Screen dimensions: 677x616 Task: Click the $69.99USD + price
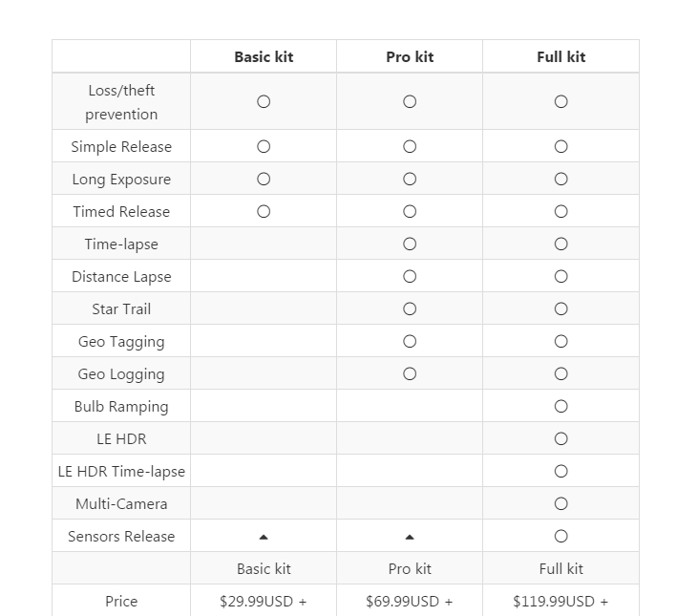coord(410,601)
